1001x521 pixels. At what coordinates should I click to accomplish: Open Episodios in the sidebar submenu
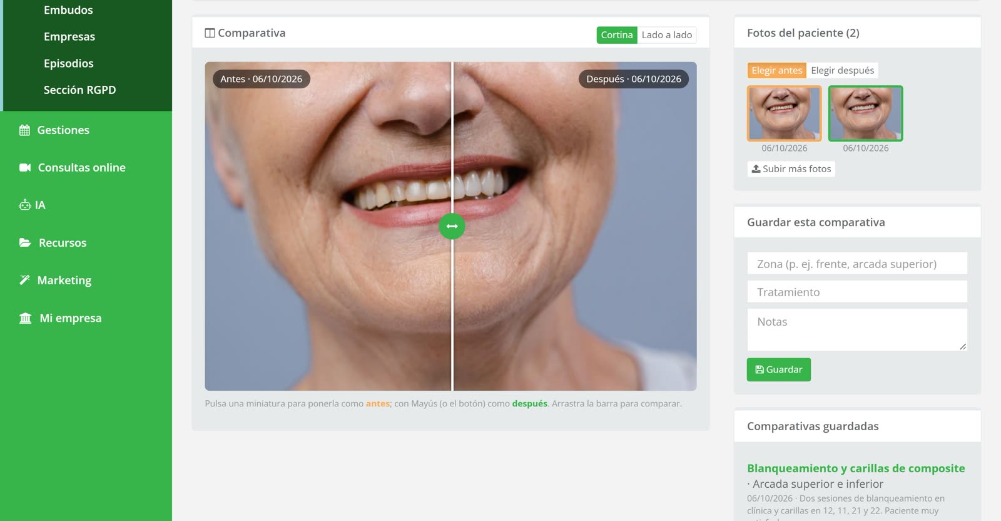tap(69, 63)
